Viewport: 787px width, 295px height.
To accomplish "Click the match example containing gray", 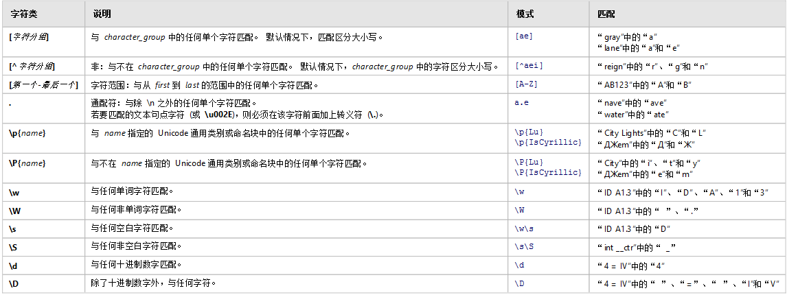I will pyautogui.click(x=628, y=37).
